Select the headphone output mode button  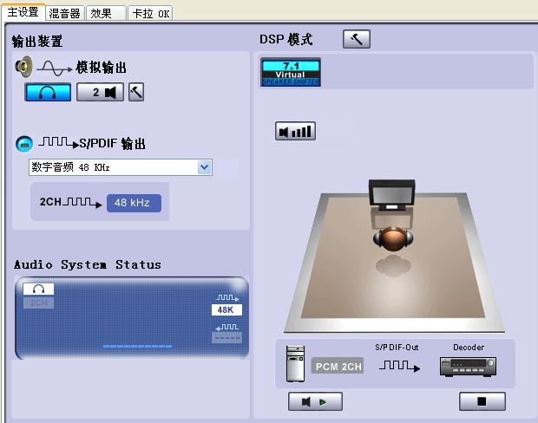(x=48, y=92)
